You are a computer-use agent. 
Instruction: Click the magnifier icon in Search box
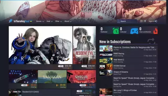click(118, 21)
